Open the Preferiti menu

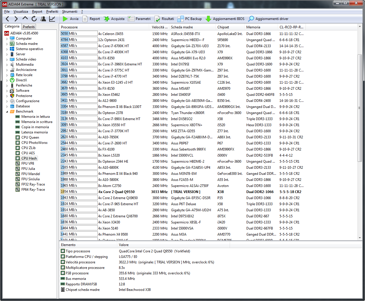(x=52, y=12)
